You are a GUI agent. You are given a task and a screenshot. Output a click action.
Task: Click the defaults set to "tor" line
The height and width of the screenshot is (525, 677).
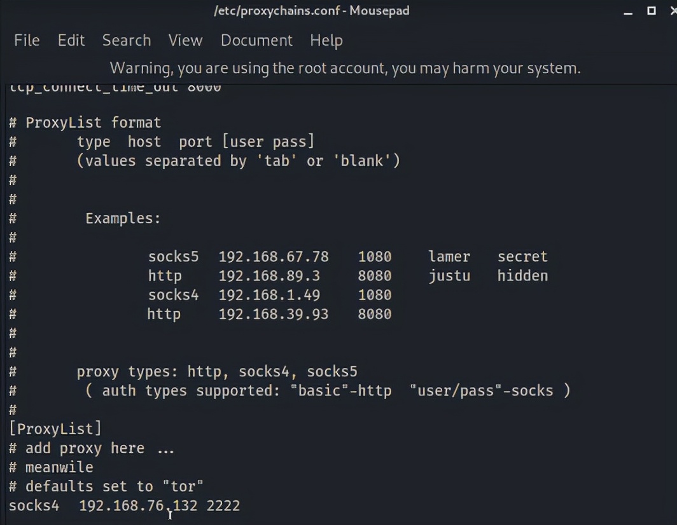[106, 487]
